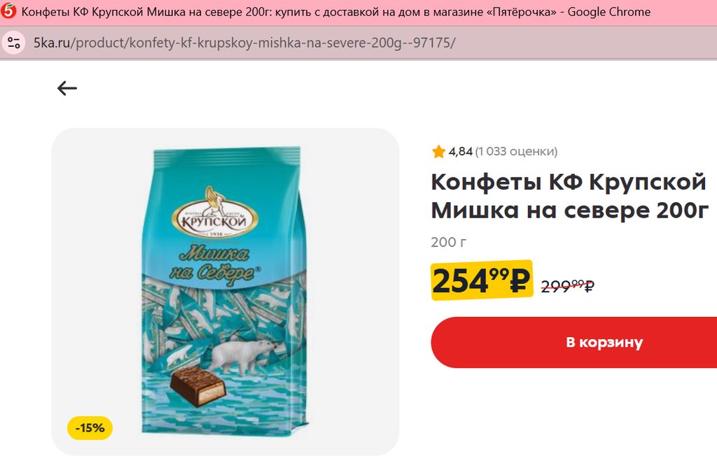717x463 pixels.
Task: Click the Google Chrome window title text
Action: 609,12
